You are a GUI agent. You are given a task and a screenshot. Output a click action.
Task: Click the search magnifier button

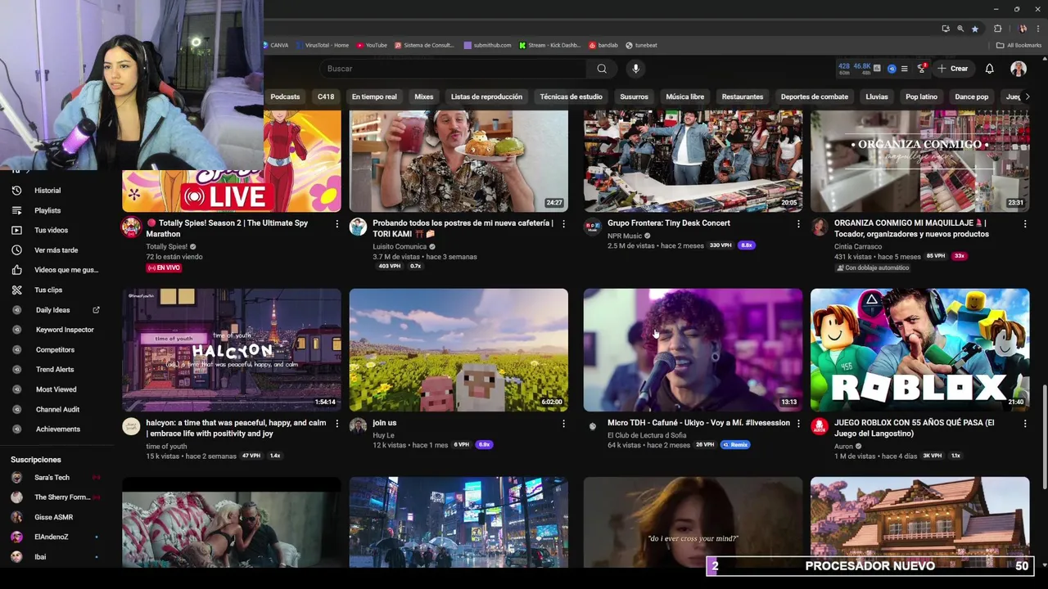point(602,69)
